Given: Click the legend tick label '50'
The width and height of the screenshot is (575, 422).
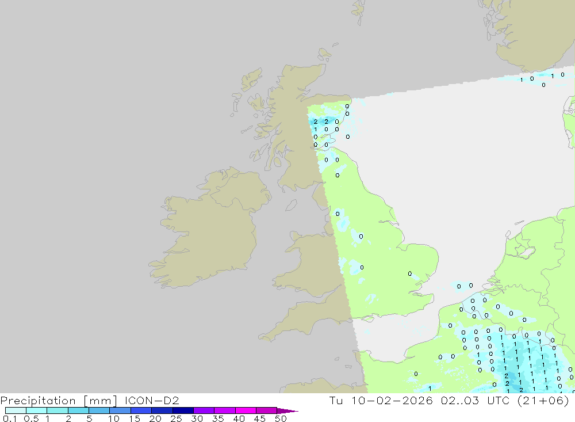Looking at the screenshot, I should click(280, 419).
